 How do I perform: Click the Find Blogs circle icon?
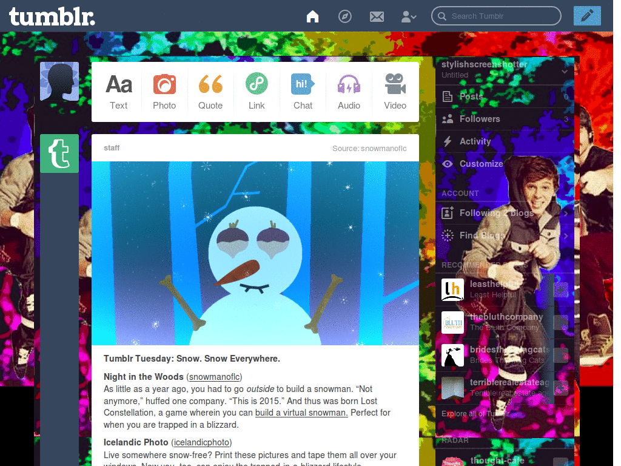point(448,235)
